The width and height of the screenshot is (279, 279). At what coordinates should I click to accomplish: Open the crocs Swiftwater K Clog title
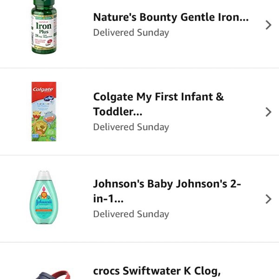click(x=157, y=271)
